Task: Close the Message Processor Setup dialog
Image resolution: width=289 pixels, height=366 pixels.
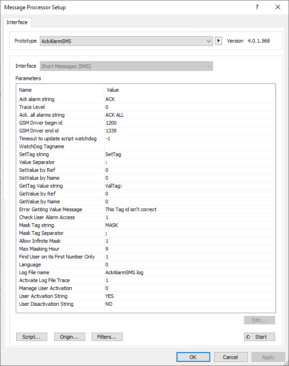Action: click(x=278, y=7)
